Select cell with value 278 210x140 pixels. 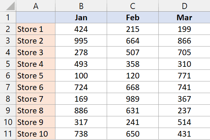coord(81,52)
